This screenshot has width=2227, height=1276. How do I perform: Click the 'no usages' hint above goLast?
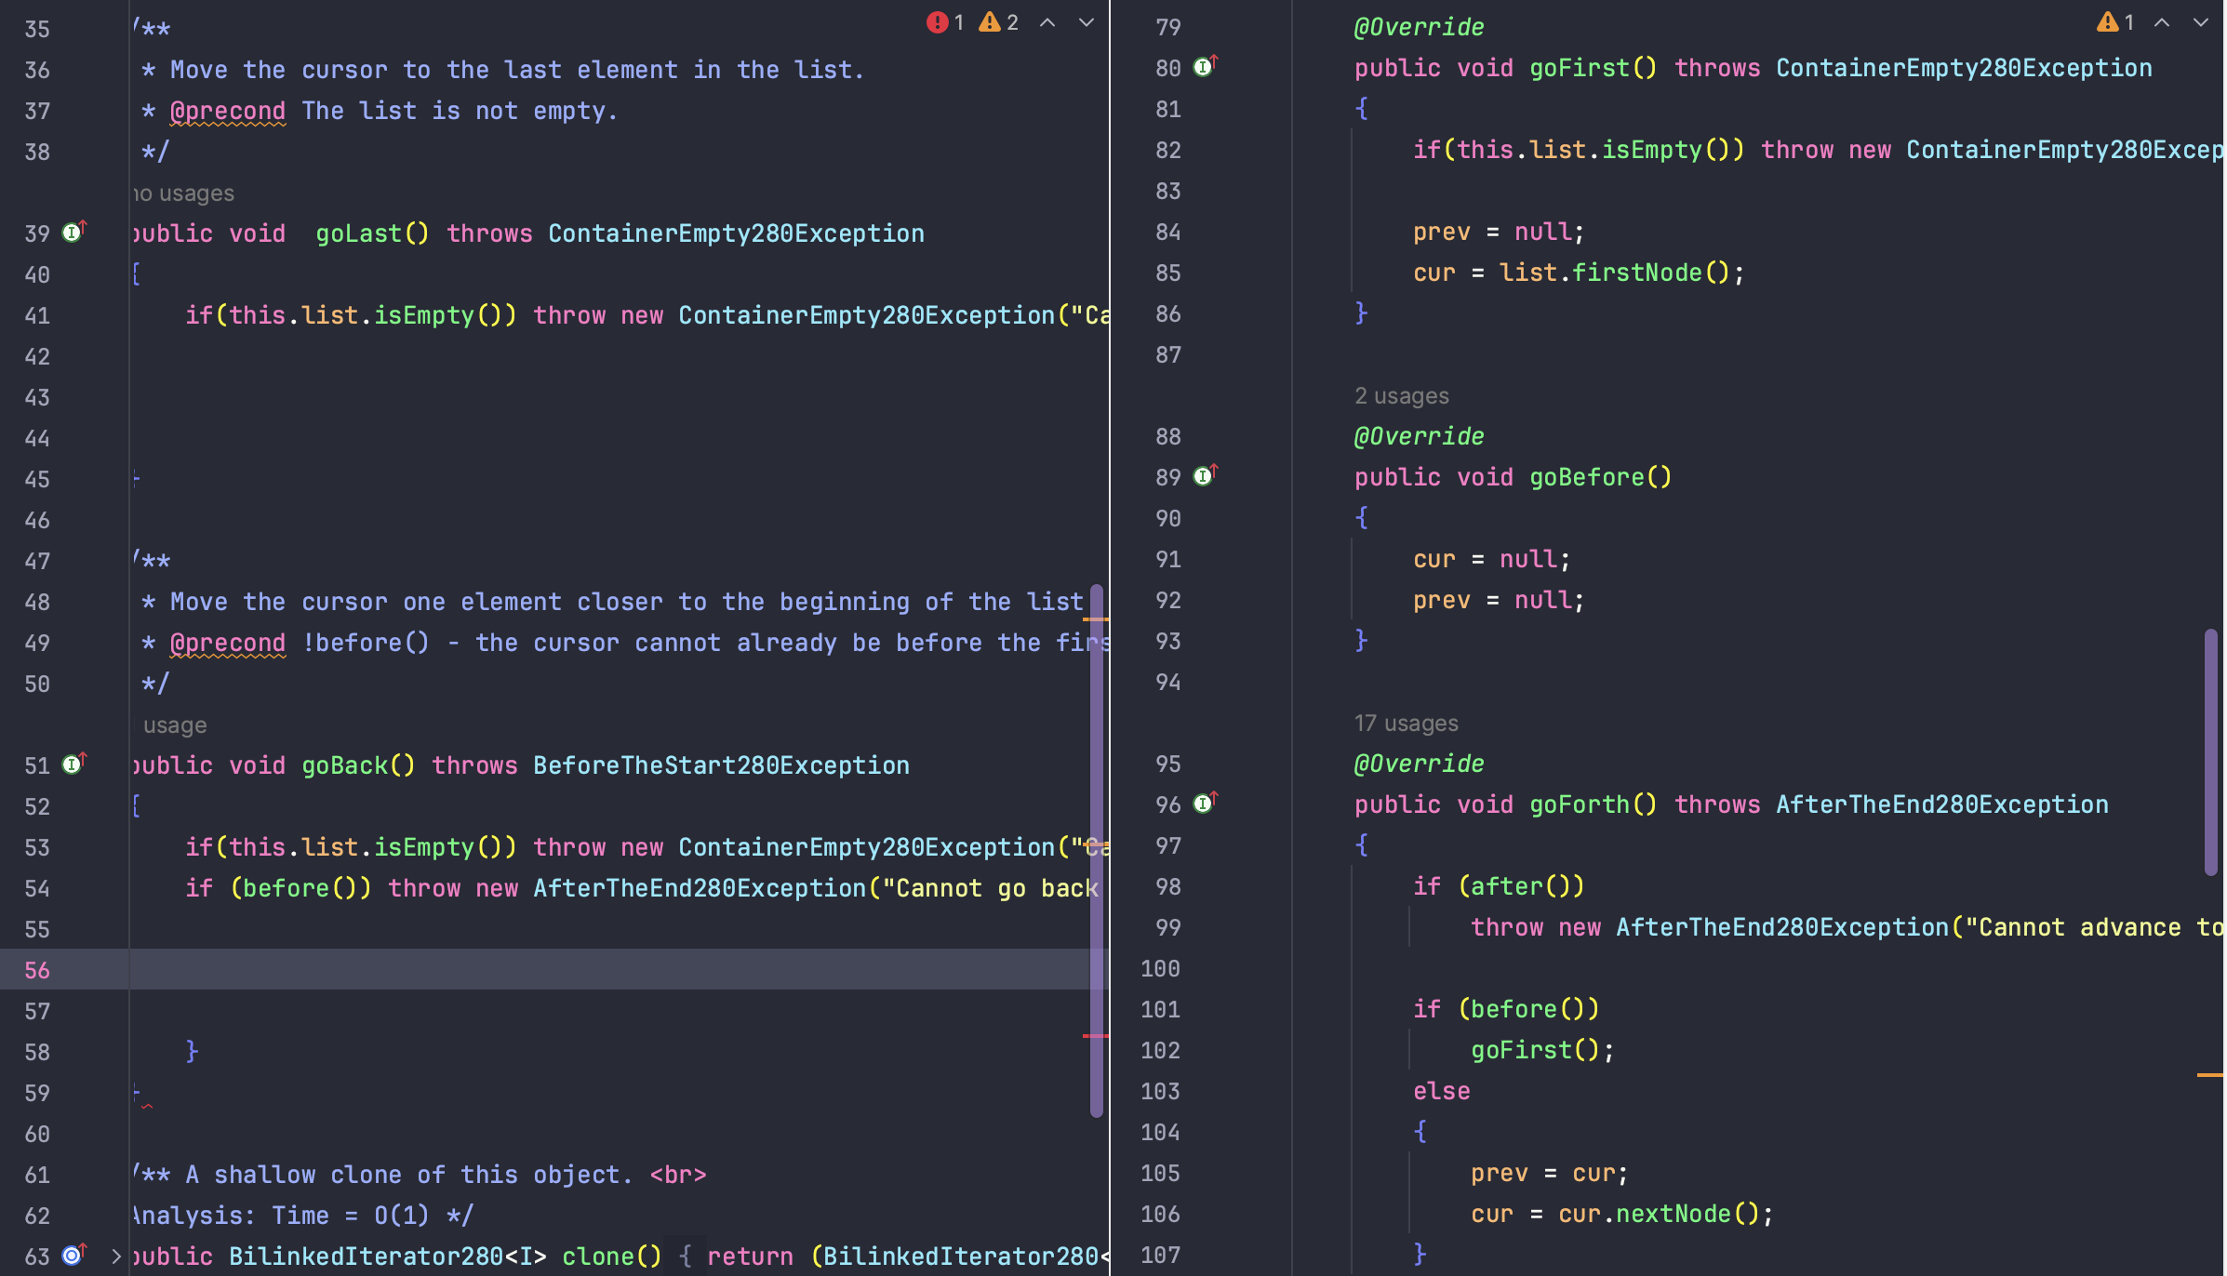[182, 192]
